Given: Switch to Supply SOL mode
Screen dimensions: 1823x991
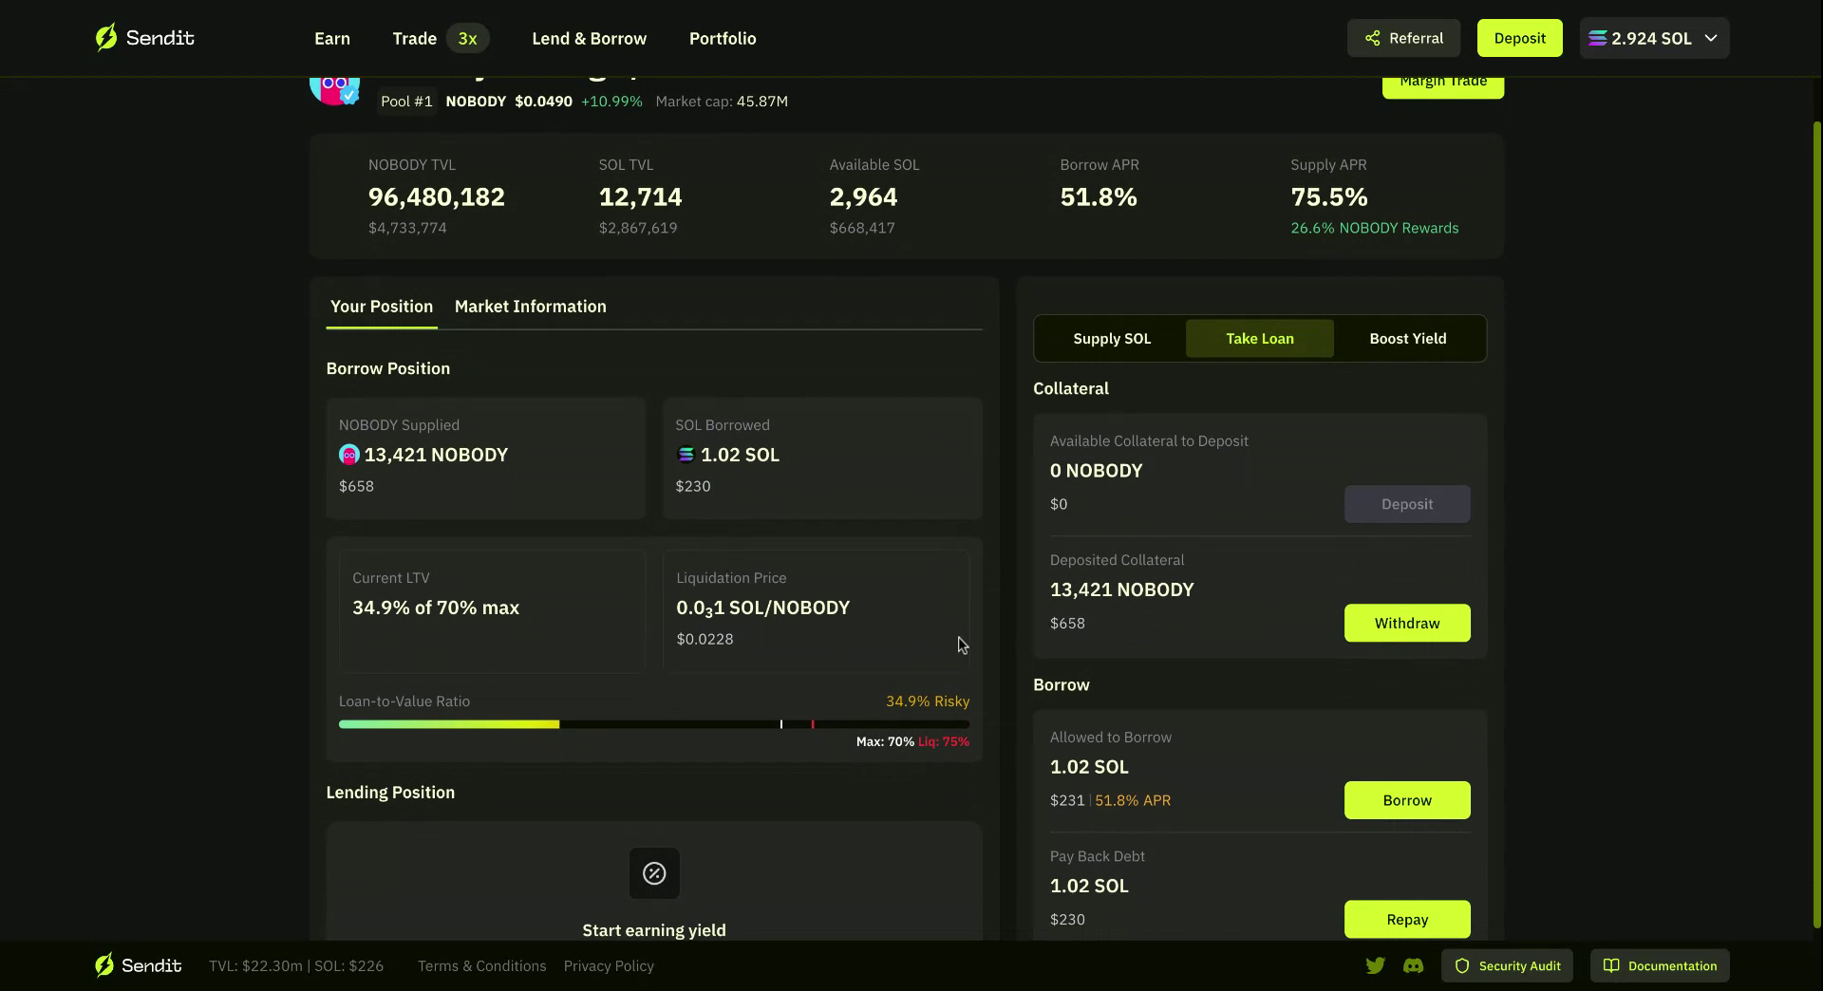Looking at the screenshot, I should [x=1112, y=339].
